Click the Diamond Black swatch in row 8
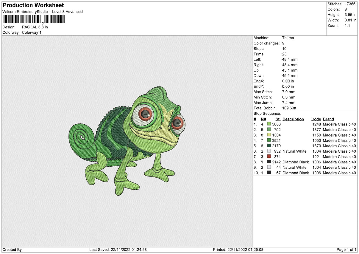Screen dimensions: 359x254 coord(269,162)
